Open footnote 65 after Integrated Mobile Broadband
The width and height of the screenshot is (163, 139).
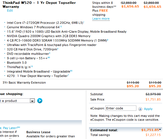(x=71, y=71)
